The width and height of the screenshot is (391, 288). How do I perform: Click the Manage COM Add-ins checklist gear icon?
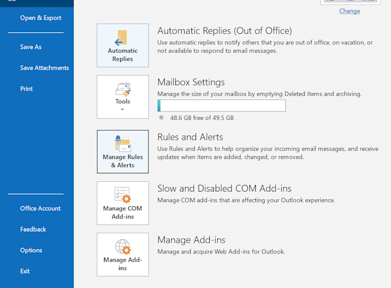122,194
